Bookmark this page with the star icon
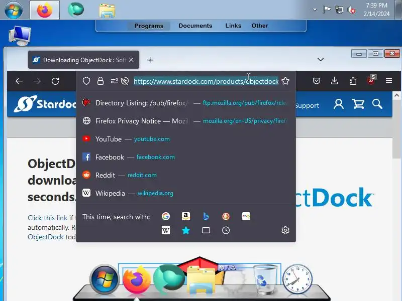 (285, 81)
